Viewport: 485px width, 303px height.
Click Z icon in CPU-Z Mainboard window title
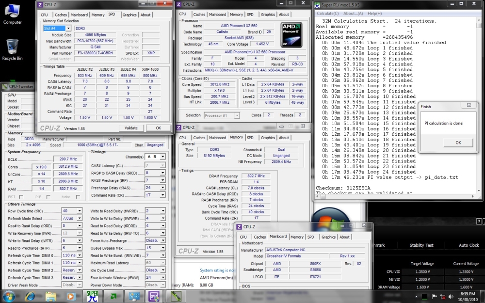(239, 227)
